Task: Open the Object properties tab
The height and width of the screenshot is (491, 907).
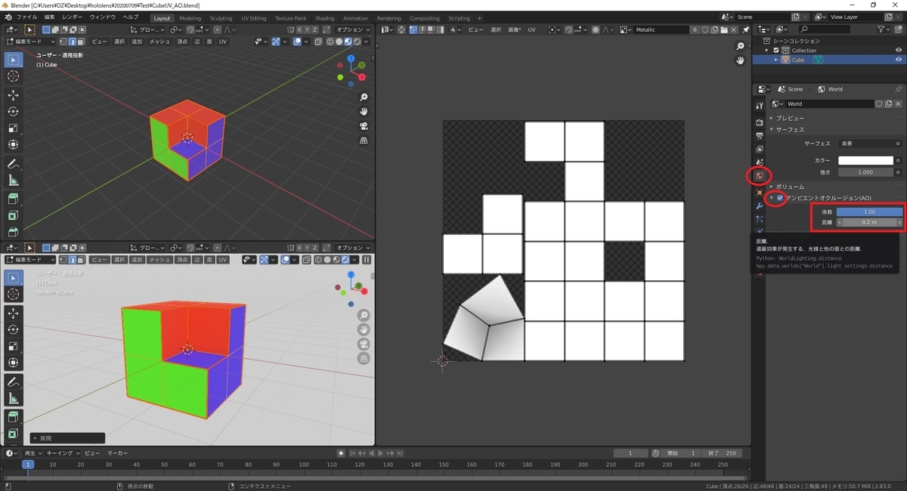Action: coord(759,193)
